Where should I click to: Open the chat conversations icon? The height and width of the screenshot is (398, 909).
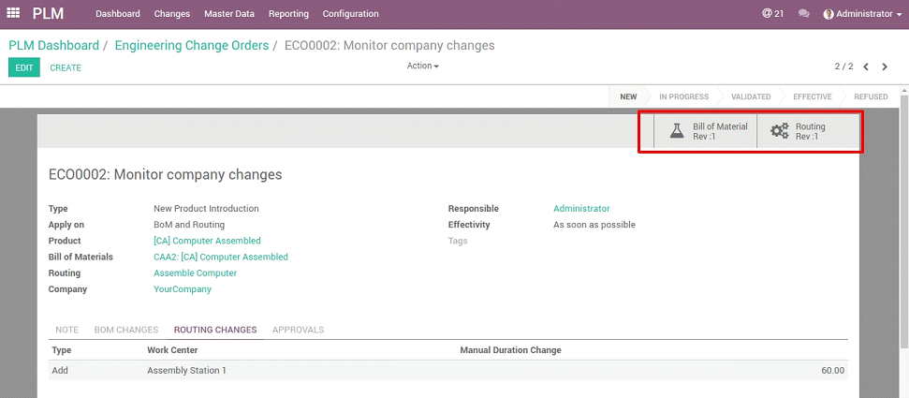point(803,14)
